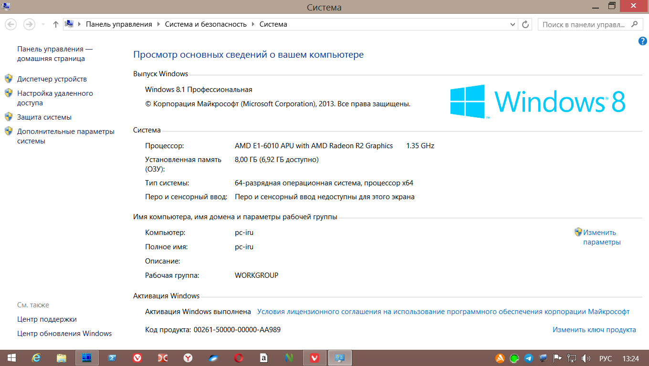Click the shield beside Диспетчер устройств
The image size is (649, 366).
click(9, 79)
